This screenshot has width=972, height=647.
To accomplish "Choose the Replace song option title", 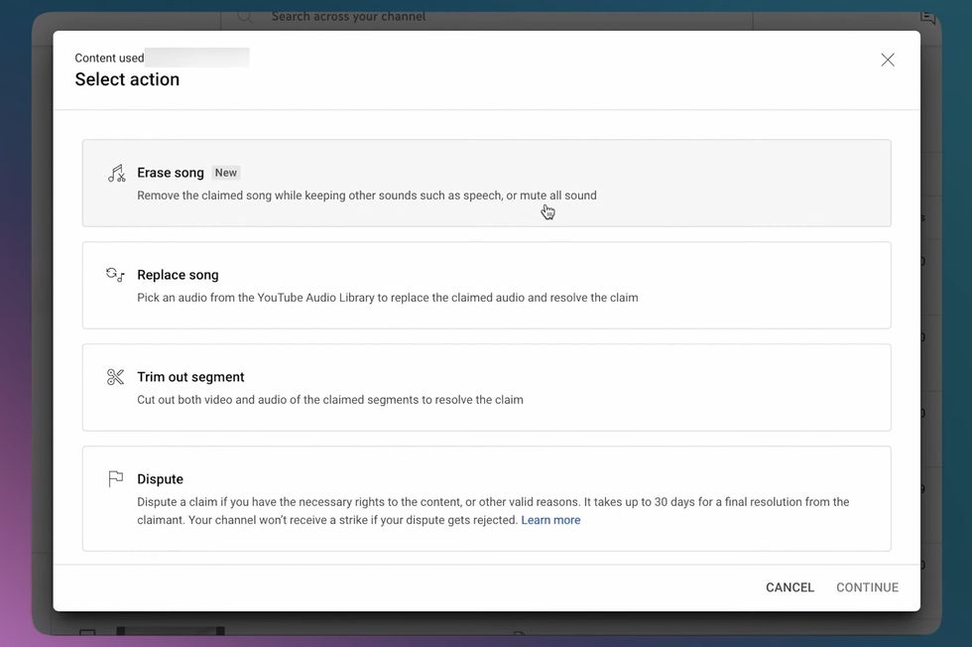I will pos(178,275).
